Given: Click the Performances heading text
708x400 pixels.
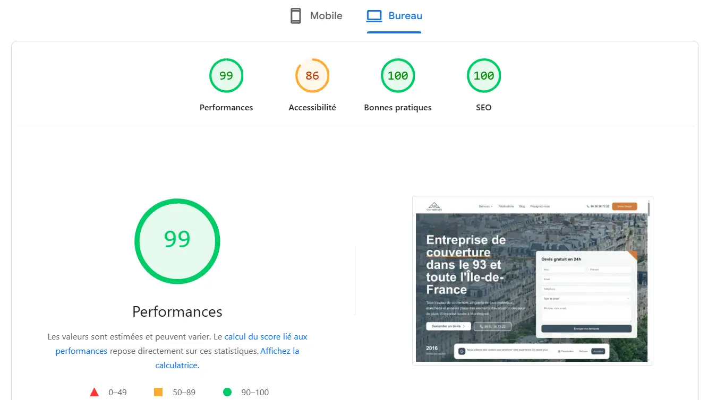Looking at the screenshot, I should click(177, 311).
